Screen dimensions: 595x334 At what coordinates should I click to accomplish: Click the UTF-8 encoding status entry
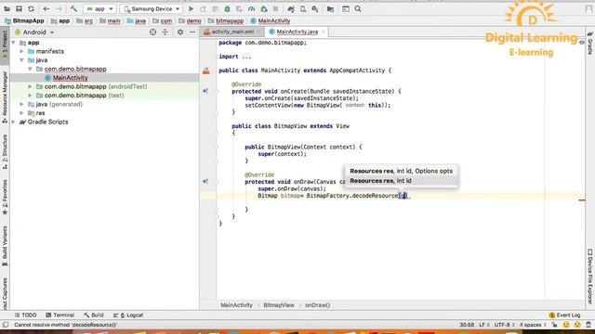coord(504,325)
